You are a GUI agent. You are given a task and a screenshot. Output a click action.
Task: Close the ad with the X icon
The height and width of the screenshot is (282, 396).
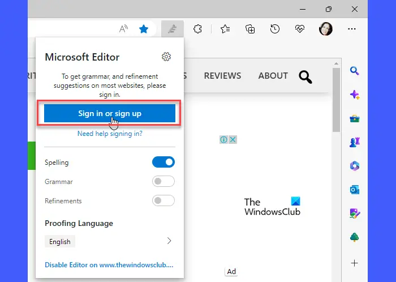pos(233,139)
